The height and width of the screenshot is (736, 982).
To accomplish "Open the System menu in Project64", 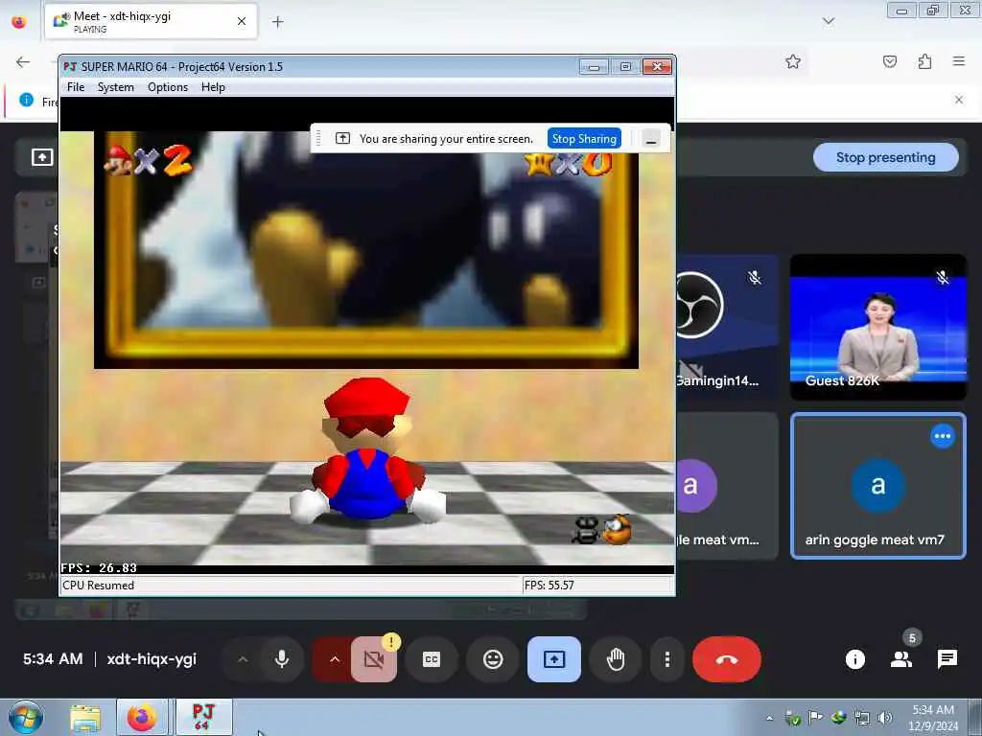I will pyautogui.click(x=115, y=87).
